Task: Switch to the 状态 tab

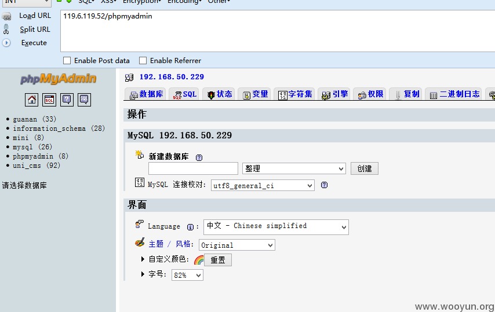Action: 219,94
